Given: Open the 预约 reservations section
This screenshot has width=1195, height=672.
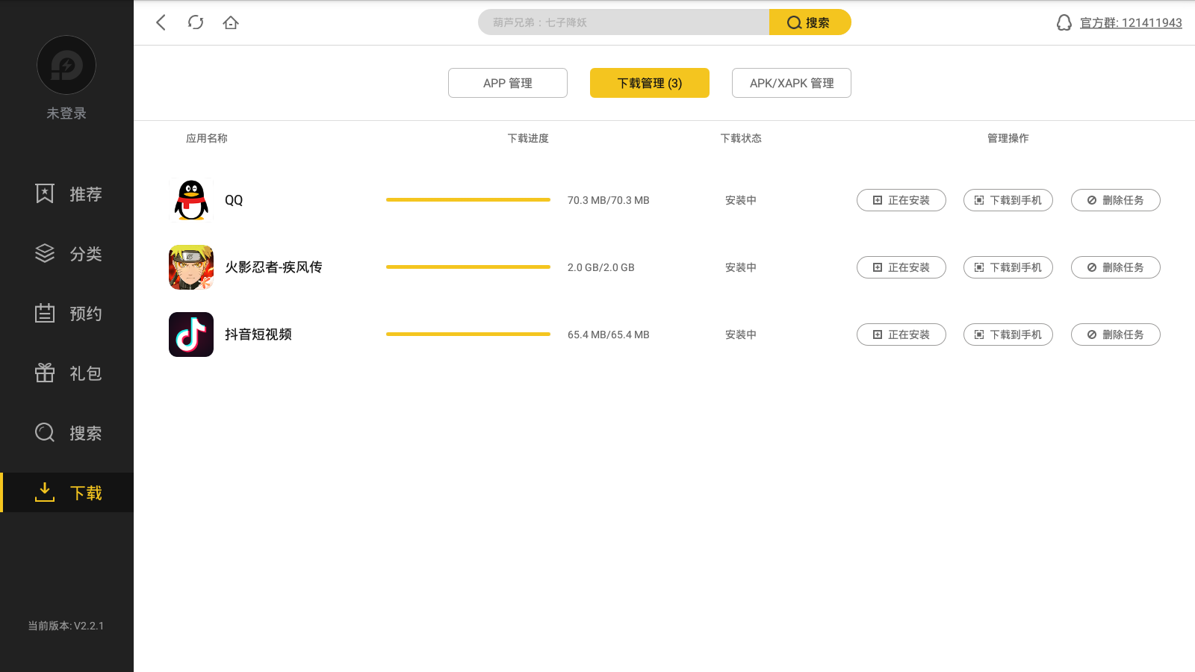Looking at the screenshot, I should click(67, 314).
